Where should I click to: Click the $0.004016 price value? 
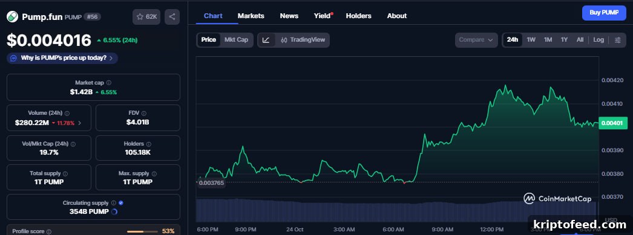[49, 40]
